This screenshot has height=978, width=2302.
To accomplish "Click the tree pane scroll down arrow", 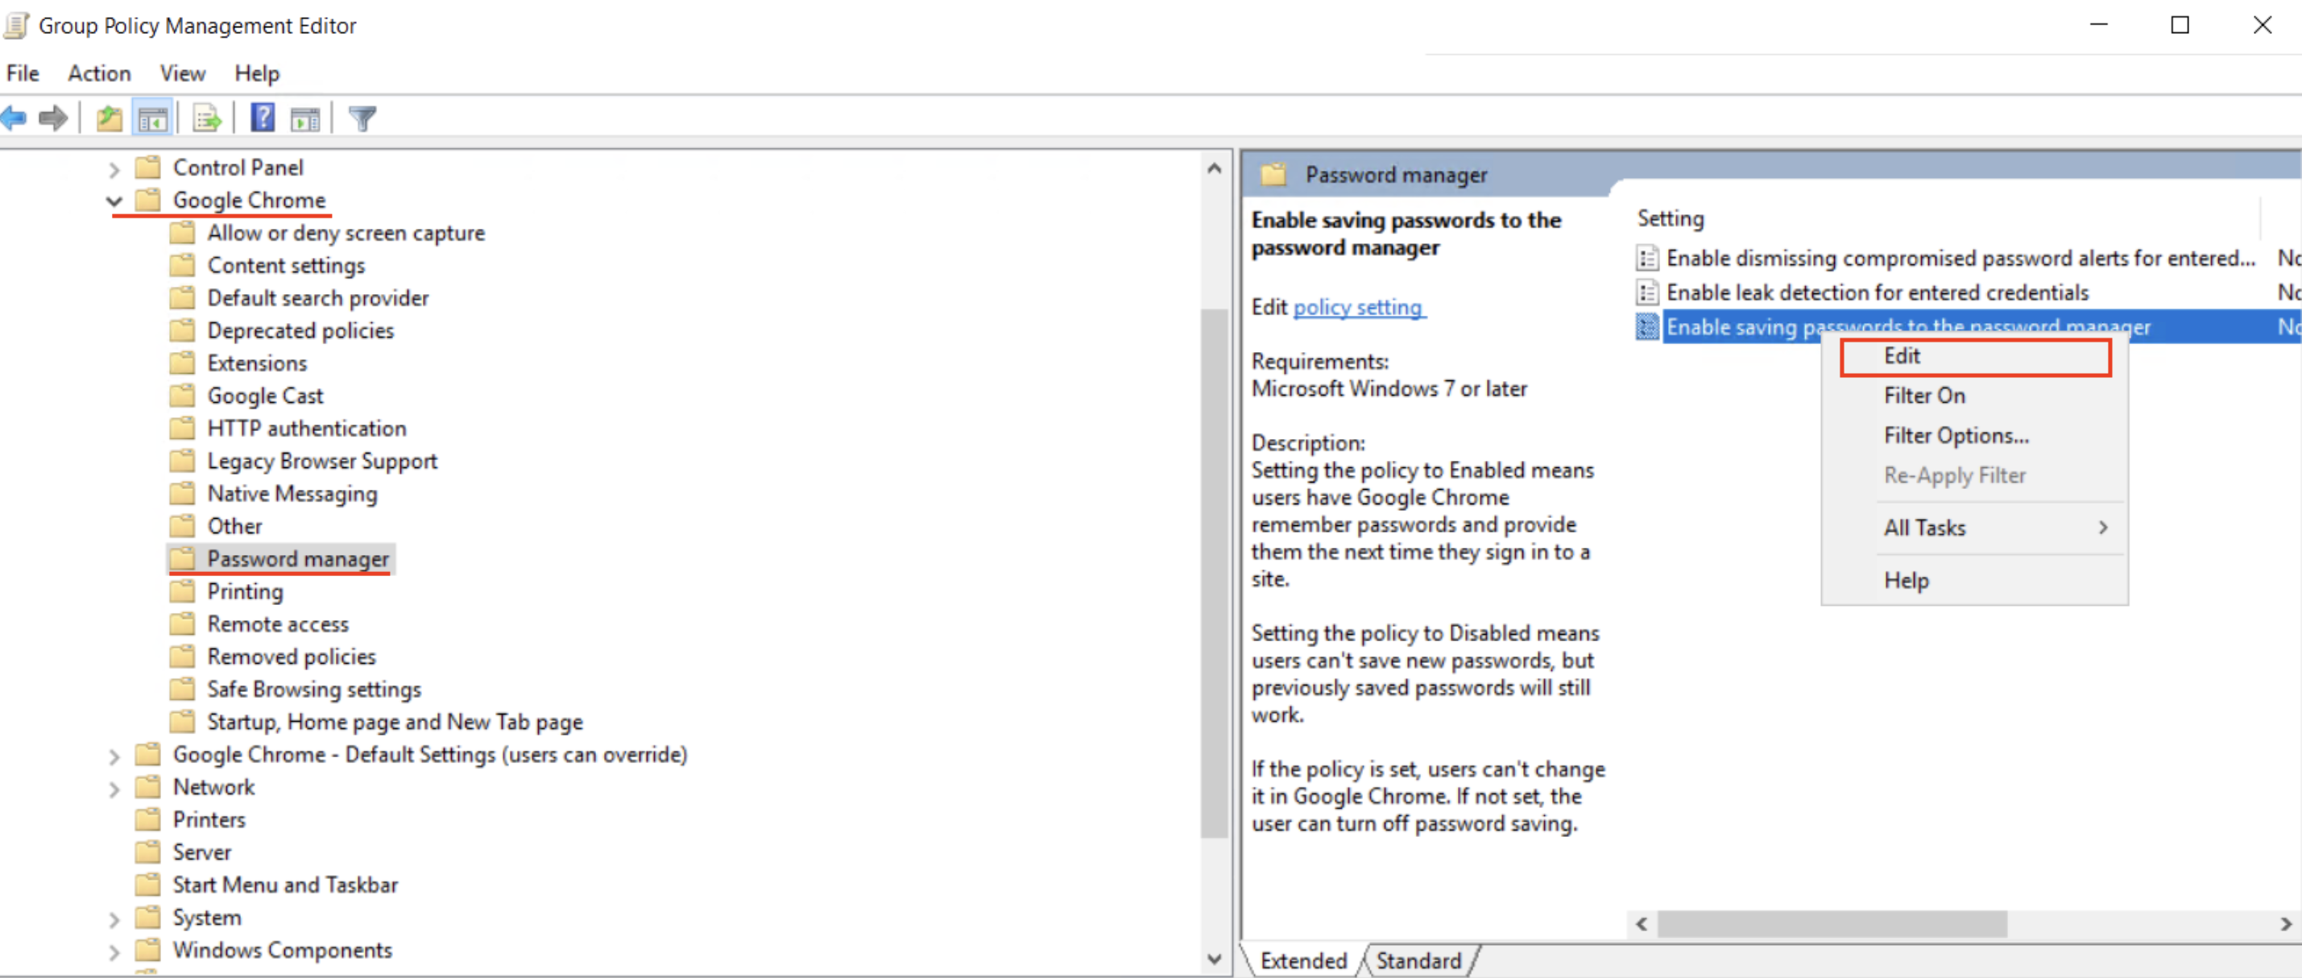I will click(1214, 959).
